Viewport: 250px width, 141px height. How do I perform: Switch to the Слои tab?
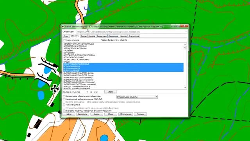point(66,36)
